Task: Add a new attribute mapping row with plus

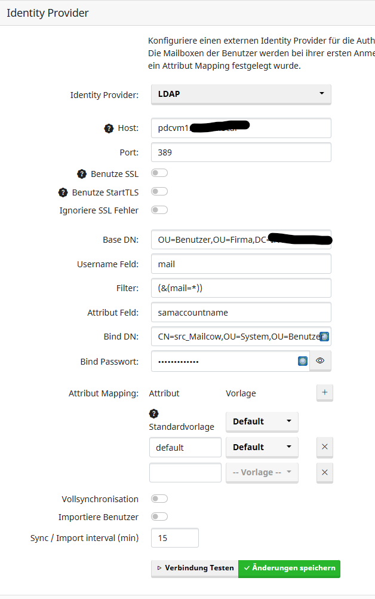Action: (x=324, y=393)
